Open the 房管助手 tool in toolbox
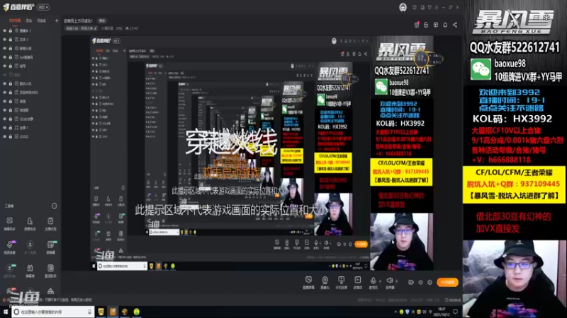Image resolution: width=567 pixels, height=318 pixels. 30,223
